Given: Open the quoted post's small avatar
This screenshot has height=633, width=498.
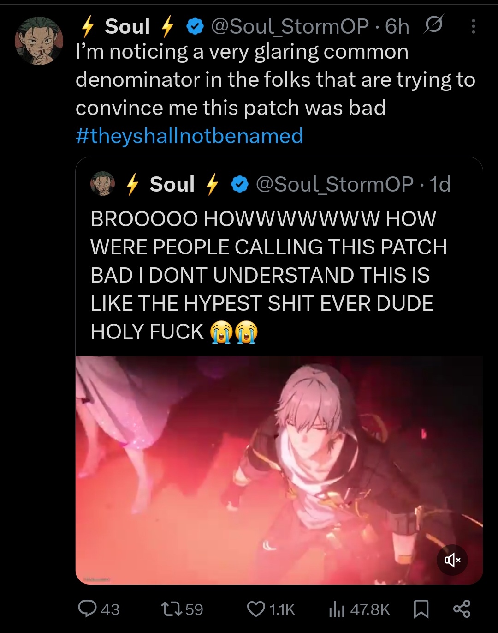Looking at the screenshot, I should (x=102, y=184).
